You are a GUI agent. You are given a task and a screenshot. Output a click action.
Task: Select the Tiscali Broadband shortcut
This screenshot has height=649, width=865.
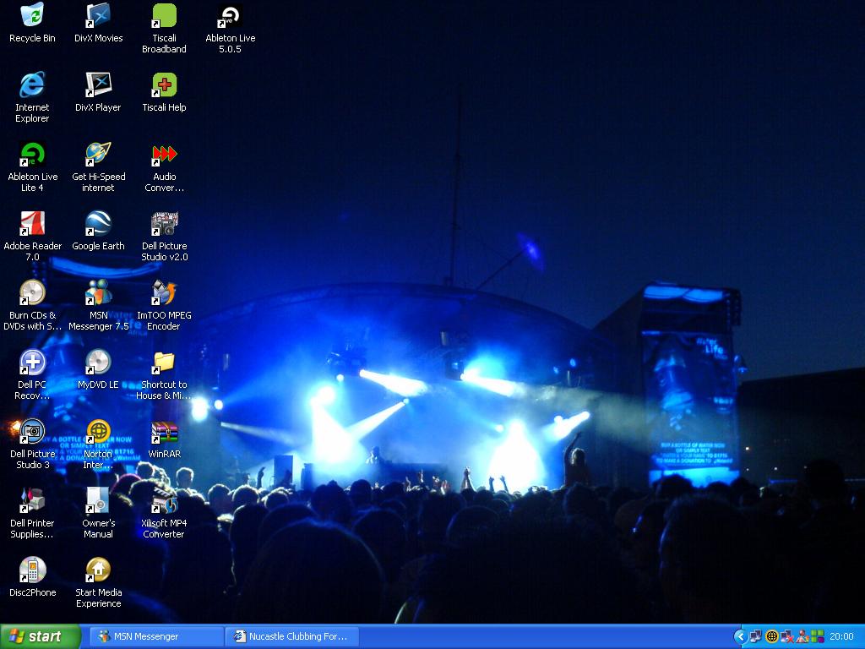[x=164, y=17]
